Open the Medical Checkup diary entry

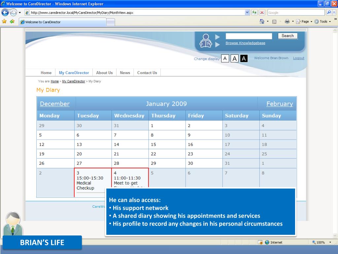tap(90, 183)
